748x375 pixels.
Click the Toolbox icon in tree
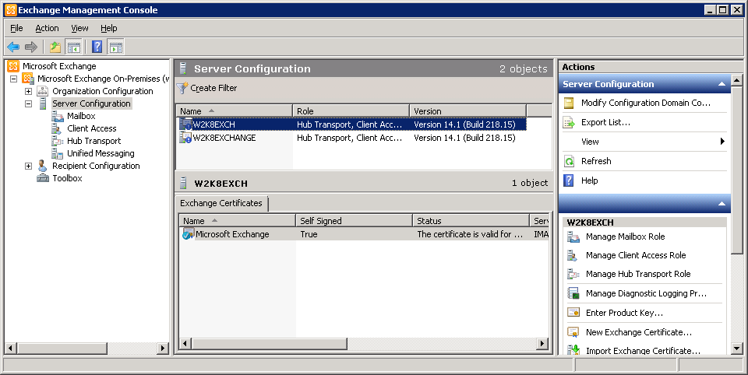[43, 178]
